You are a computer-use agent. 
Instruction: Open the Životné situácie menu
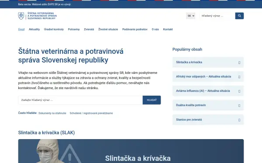tap(108, 29)
